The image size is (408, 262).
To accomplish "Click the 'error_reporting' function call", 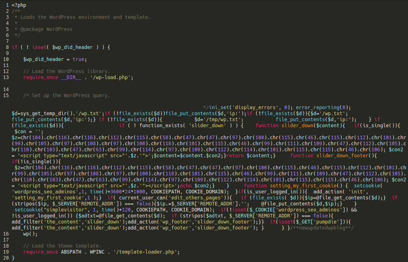I will [x=318, y=108].
